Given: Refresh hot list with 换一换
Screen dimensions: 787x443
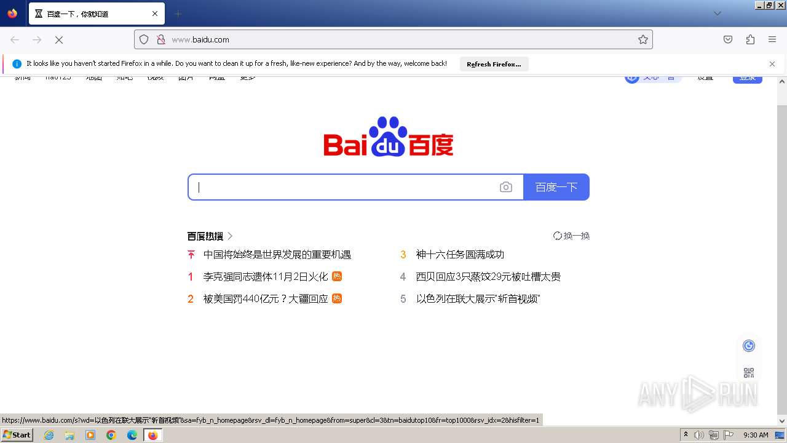Looking at the screenshot, I should (x=572, y=236).
